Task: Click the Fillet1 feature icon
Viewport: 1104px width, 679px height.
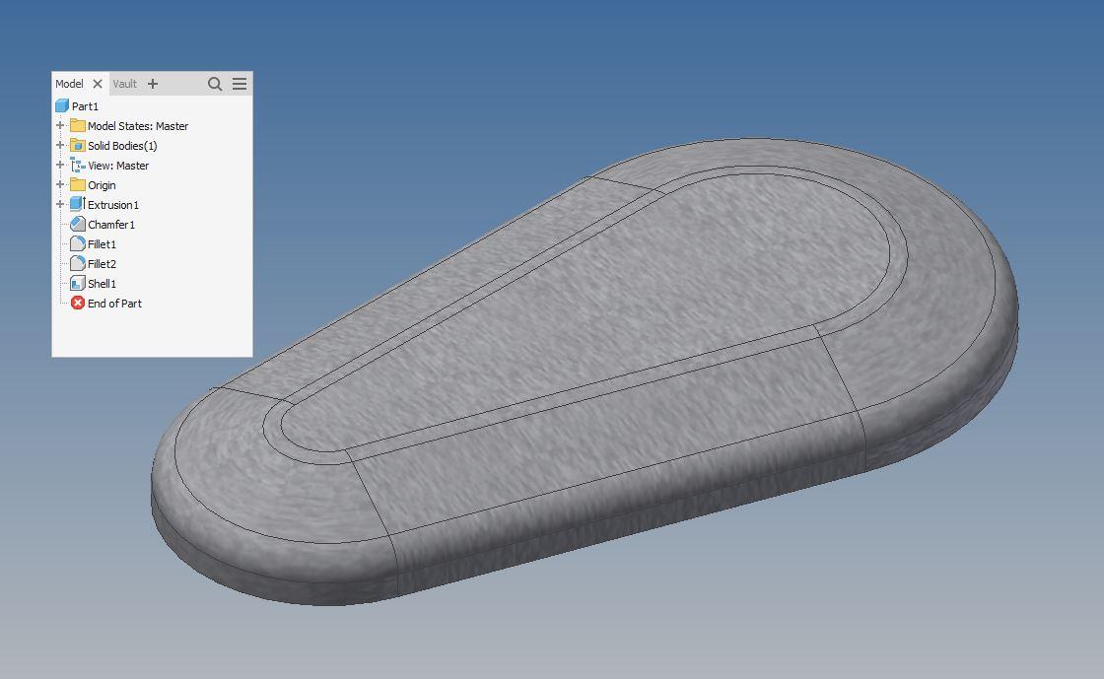Action: click(78, 244)
